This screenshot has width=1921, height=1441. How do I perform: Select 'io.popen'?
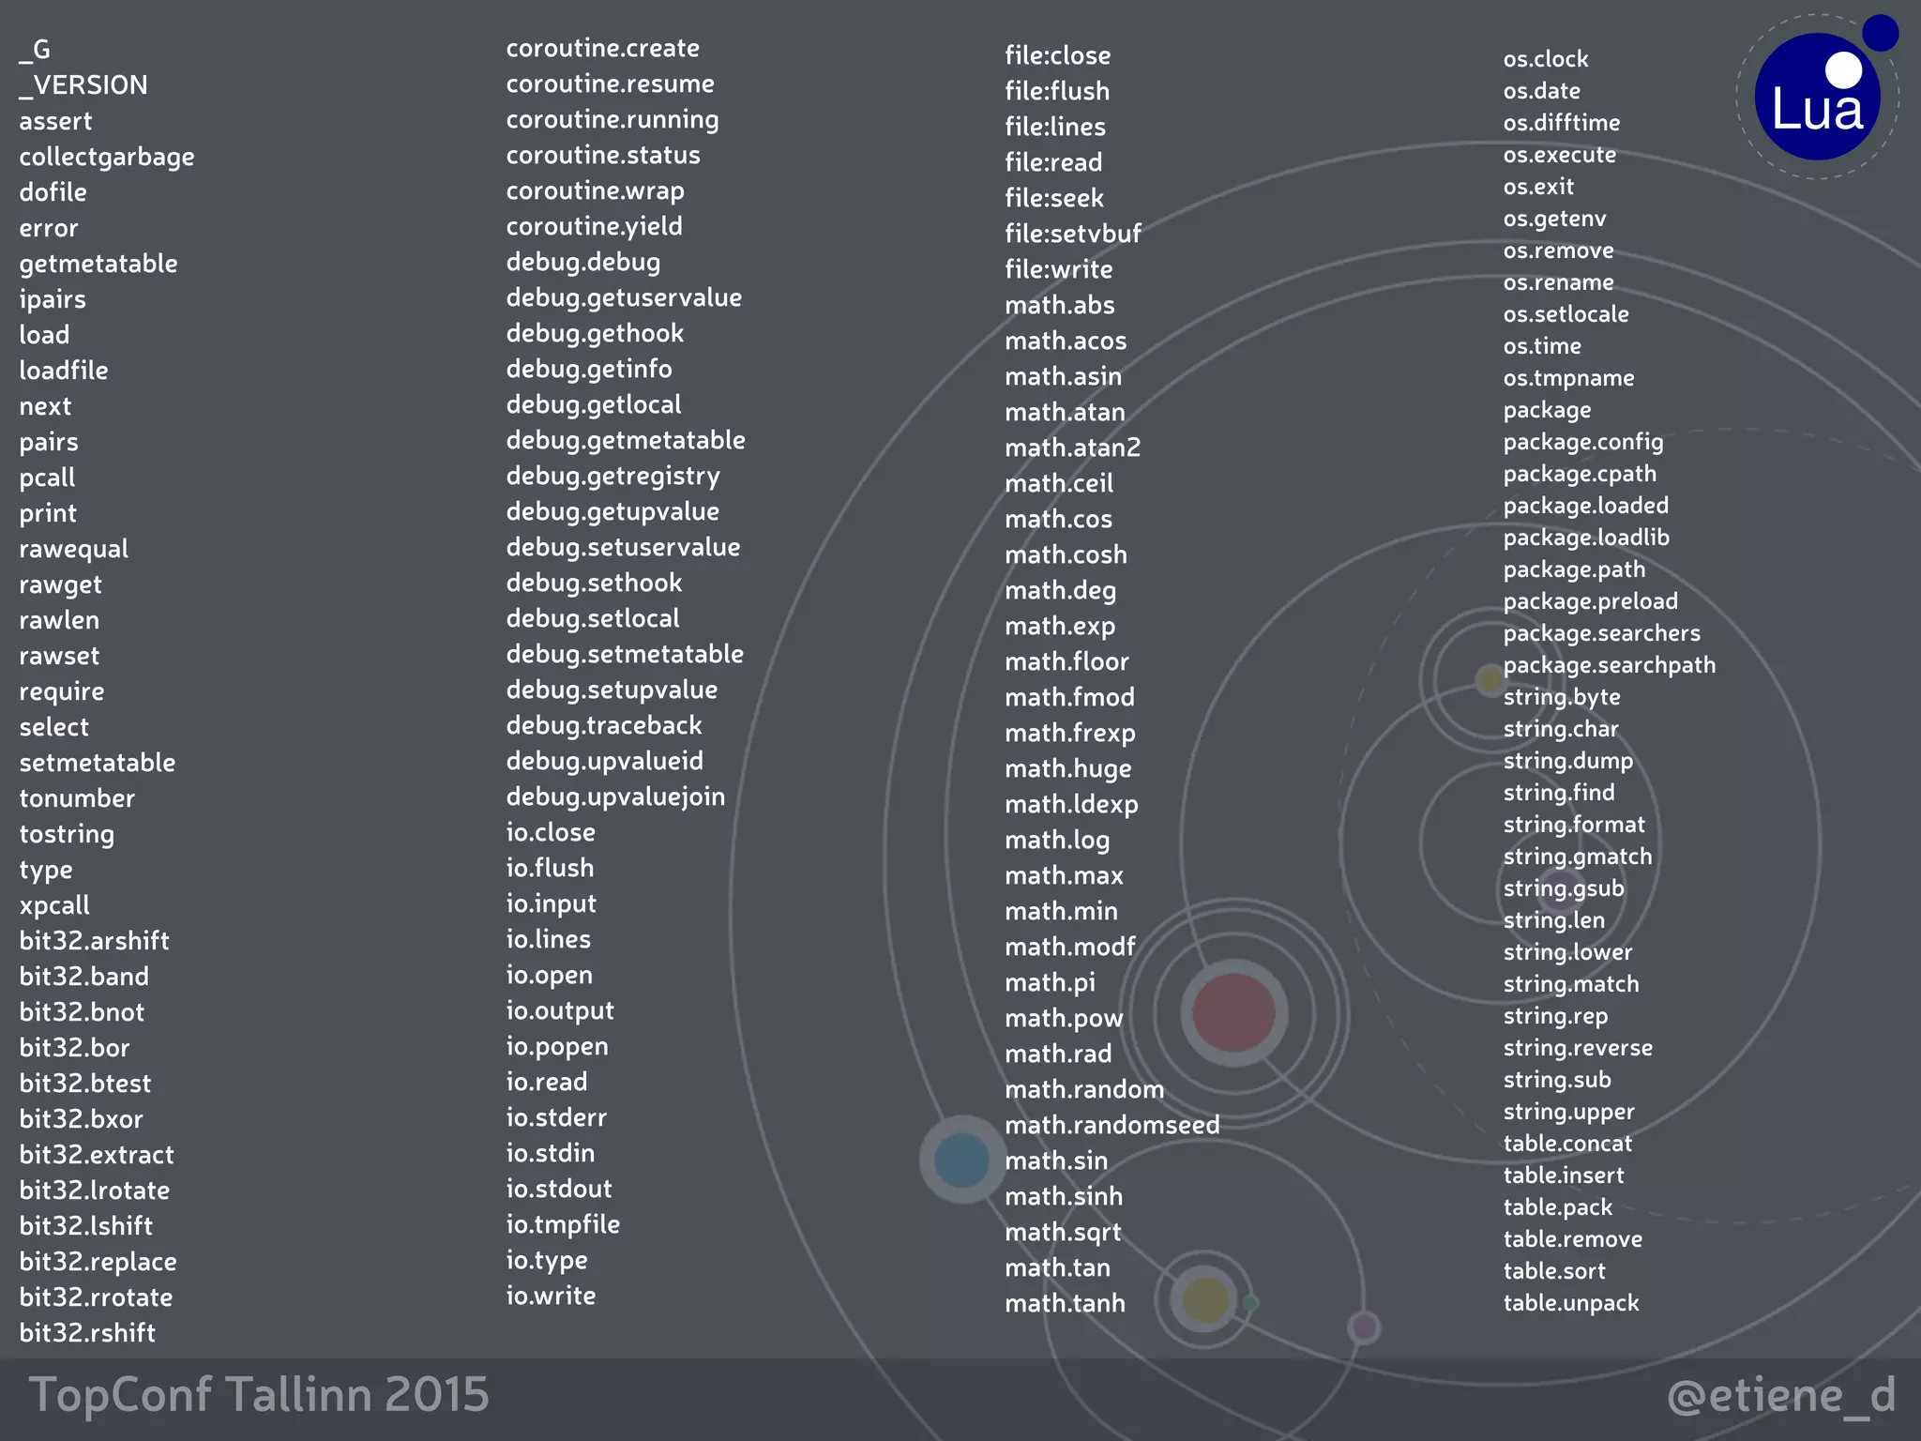coord(557,1046)
